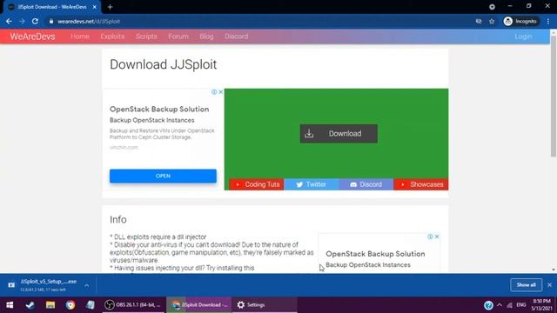Click the vinchin.com ad link

click(124, 147)
